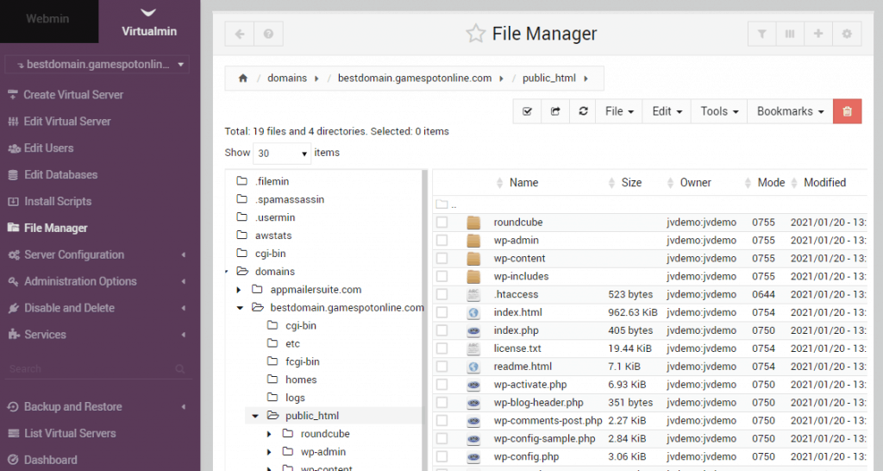The image size is (883, 471).
Task: Expand the appmailersuite.com tree node
Action: 239,290
